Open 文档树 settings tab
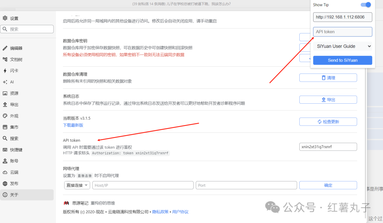 point(27,59)
